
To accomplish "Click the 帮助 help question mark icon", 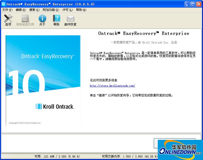I will (56, 20).
